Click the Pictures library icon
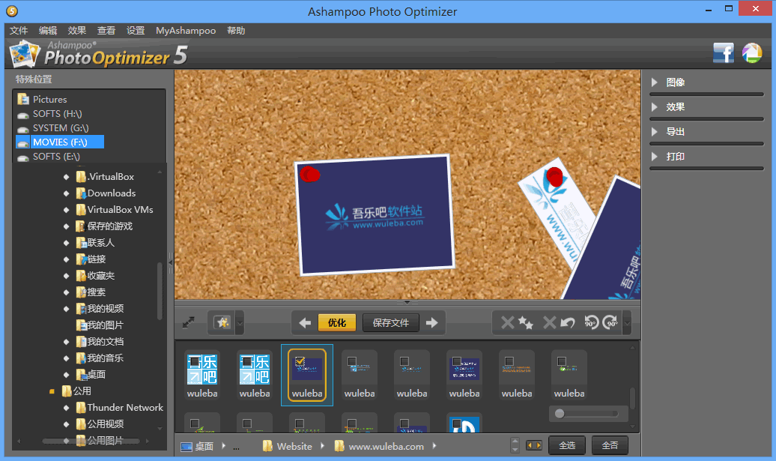 [x=22, y=99]
